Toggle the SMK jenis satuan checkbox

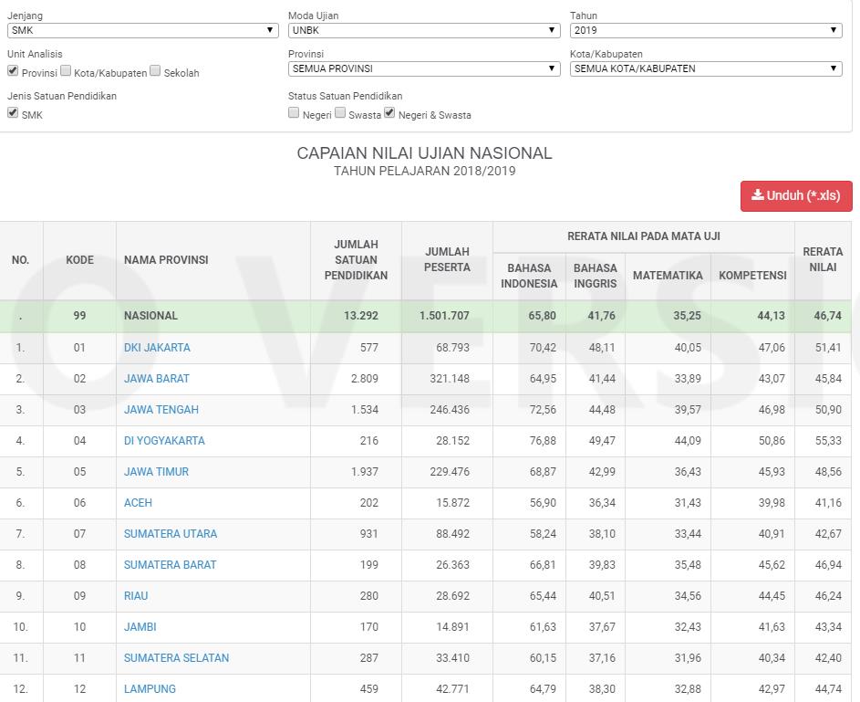(13, 112)
